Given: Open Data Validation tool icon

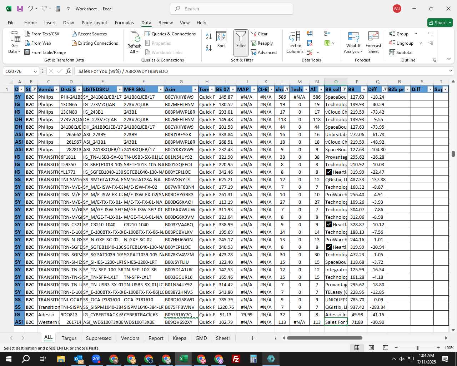Looking at the screenshot, I should click(x=310, y=53).
